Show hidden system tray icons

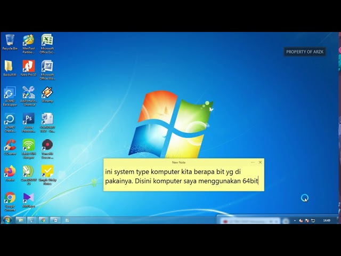point(295,220)
